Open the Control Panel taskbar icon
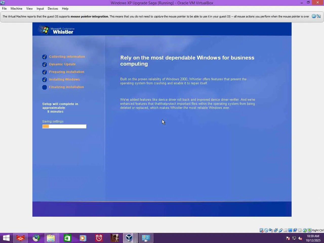This screenshot has width=324, height=243. click(146, 238)
